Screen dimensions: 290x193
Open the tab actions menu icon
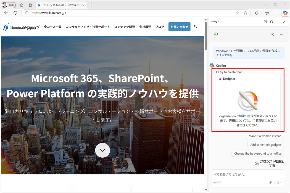pos(30,5)
